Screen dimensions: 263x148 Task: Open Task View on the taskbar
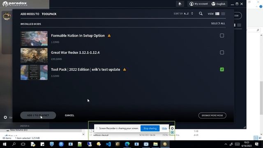click(x=23, y=144)
